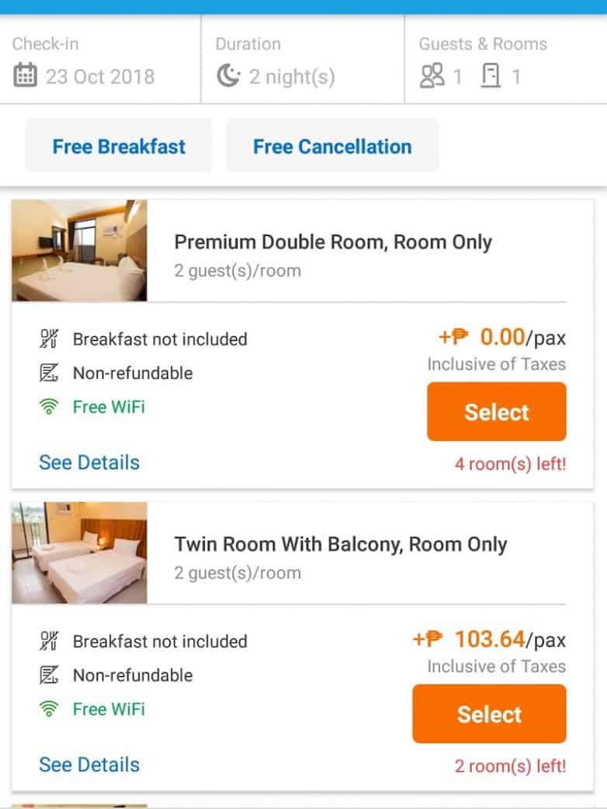Viewport: 607px width, 809px height.
Task: View the Premium Double Room photo thumbnail
Action: pos(79,250)
